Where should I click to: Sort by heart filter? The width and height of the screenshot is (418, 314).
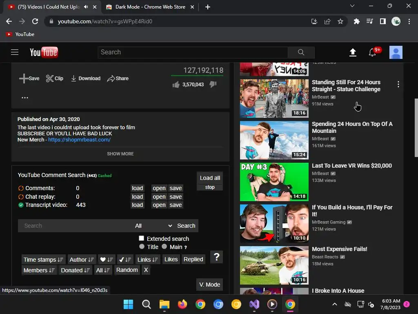pos(107,260)
